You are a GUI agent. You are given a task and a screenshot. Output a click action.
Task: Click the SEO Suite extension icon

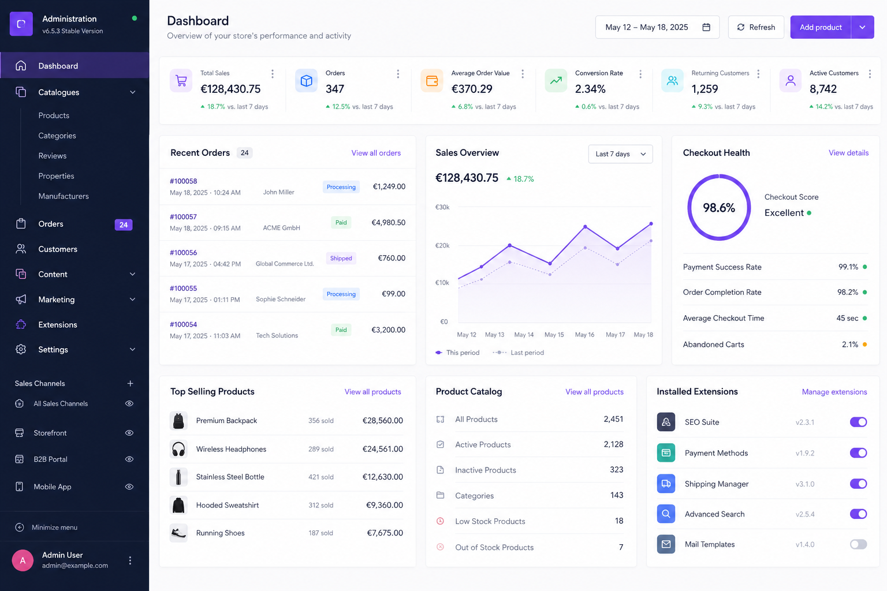tap(666, 422)
